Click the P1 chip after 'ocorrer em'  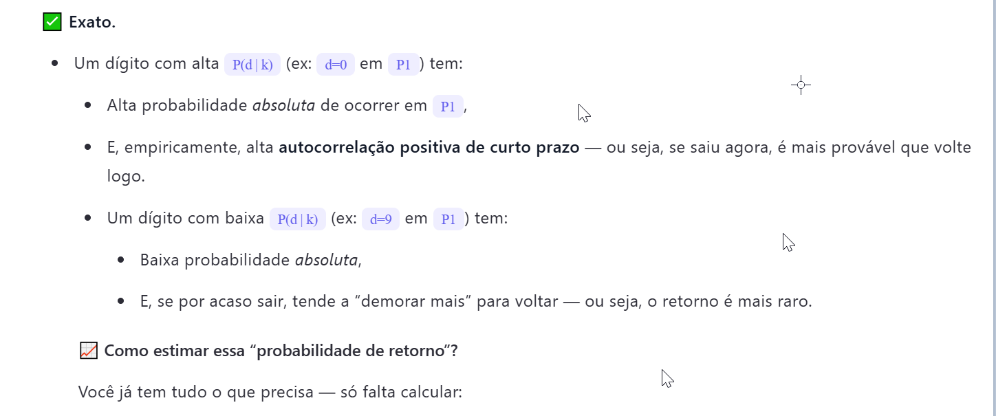pos(448,107)
